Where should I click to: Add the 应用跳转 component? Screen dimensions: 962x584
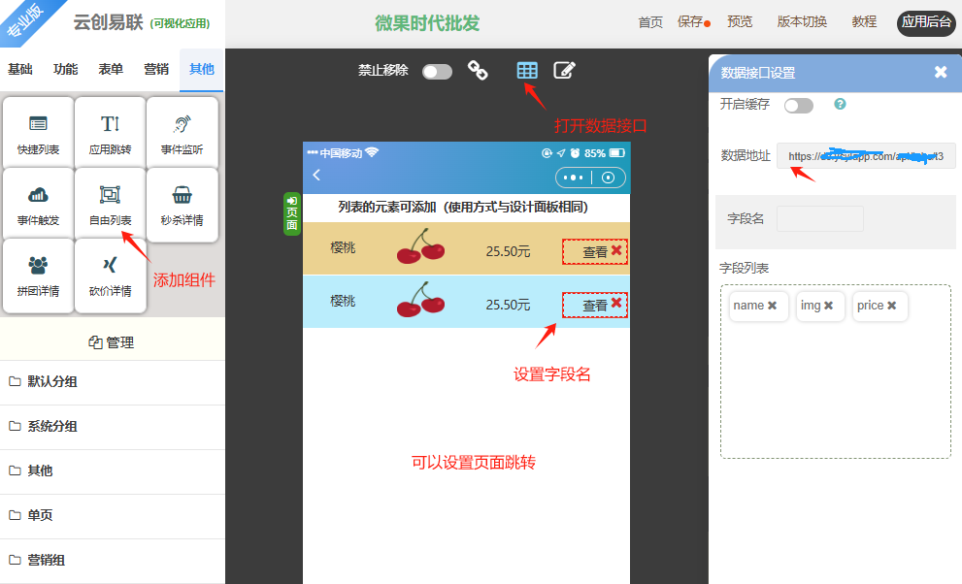(110, 133)
